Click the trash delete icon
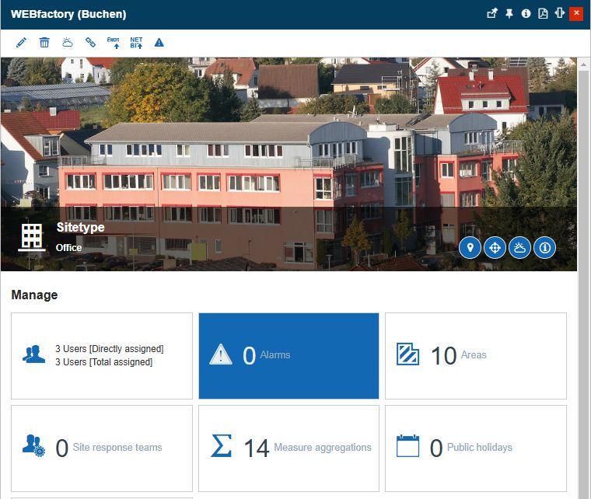Image resolution: width=591 pixels, height=499 pixels. [x=44, y=42]
